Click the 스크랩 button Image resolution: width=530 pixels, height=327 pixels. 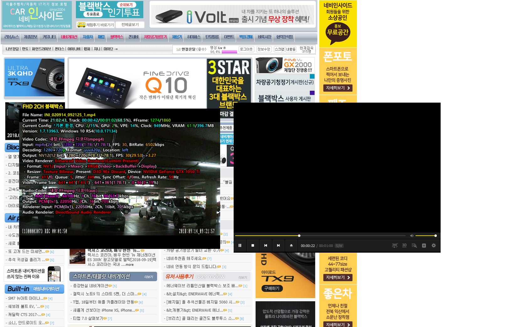(279, 49)
